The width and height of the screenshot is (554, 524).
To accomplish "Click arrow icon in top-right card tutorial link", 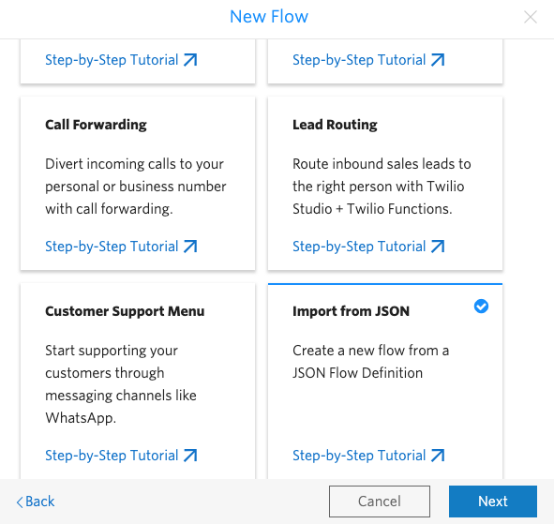I will (438, 60).
